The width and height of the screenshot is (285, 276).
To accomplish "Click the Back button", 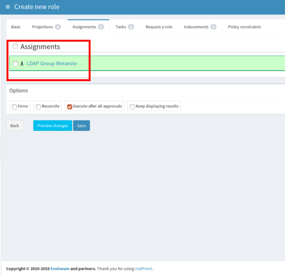I will click(x=15, y=126).
